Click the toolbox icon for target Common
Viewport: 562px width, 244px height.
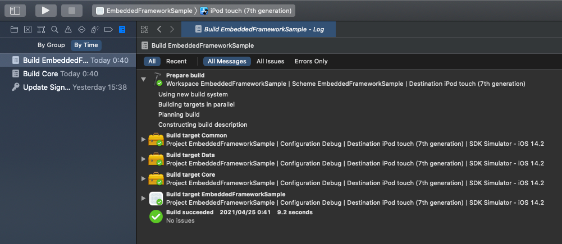click(x=156, y=139)
